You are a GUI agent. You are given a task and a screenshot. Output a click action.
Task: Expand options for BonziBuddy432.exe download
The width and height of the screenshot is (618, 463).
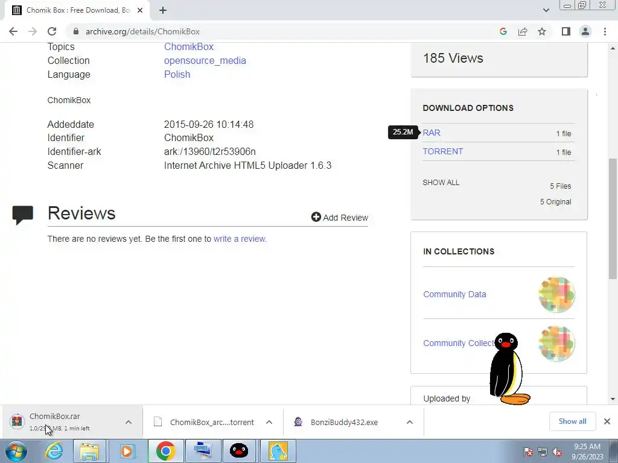(x=410, y=422)
